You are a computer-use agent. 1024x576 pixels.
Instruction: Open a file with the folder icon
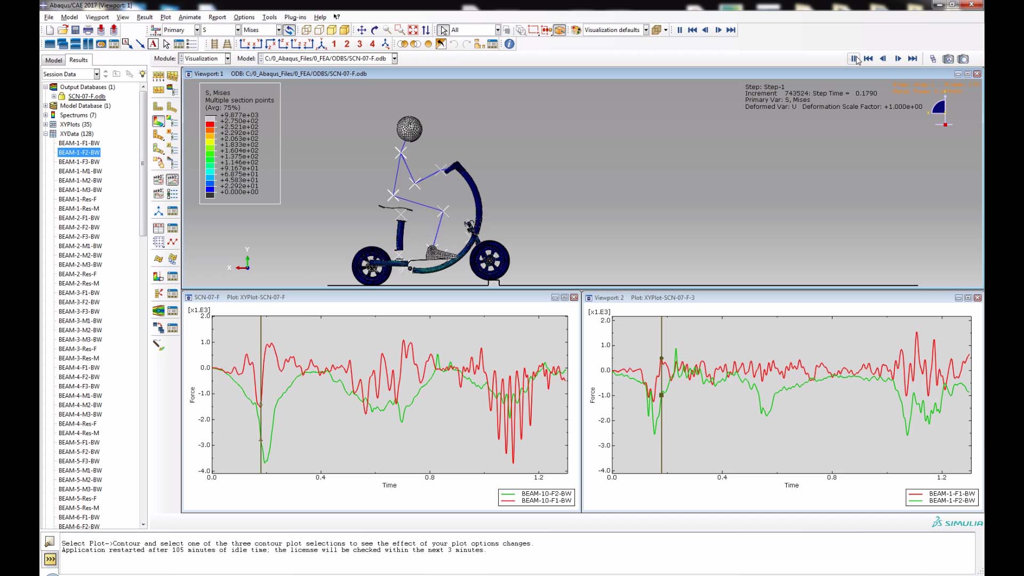pos(62,30)
